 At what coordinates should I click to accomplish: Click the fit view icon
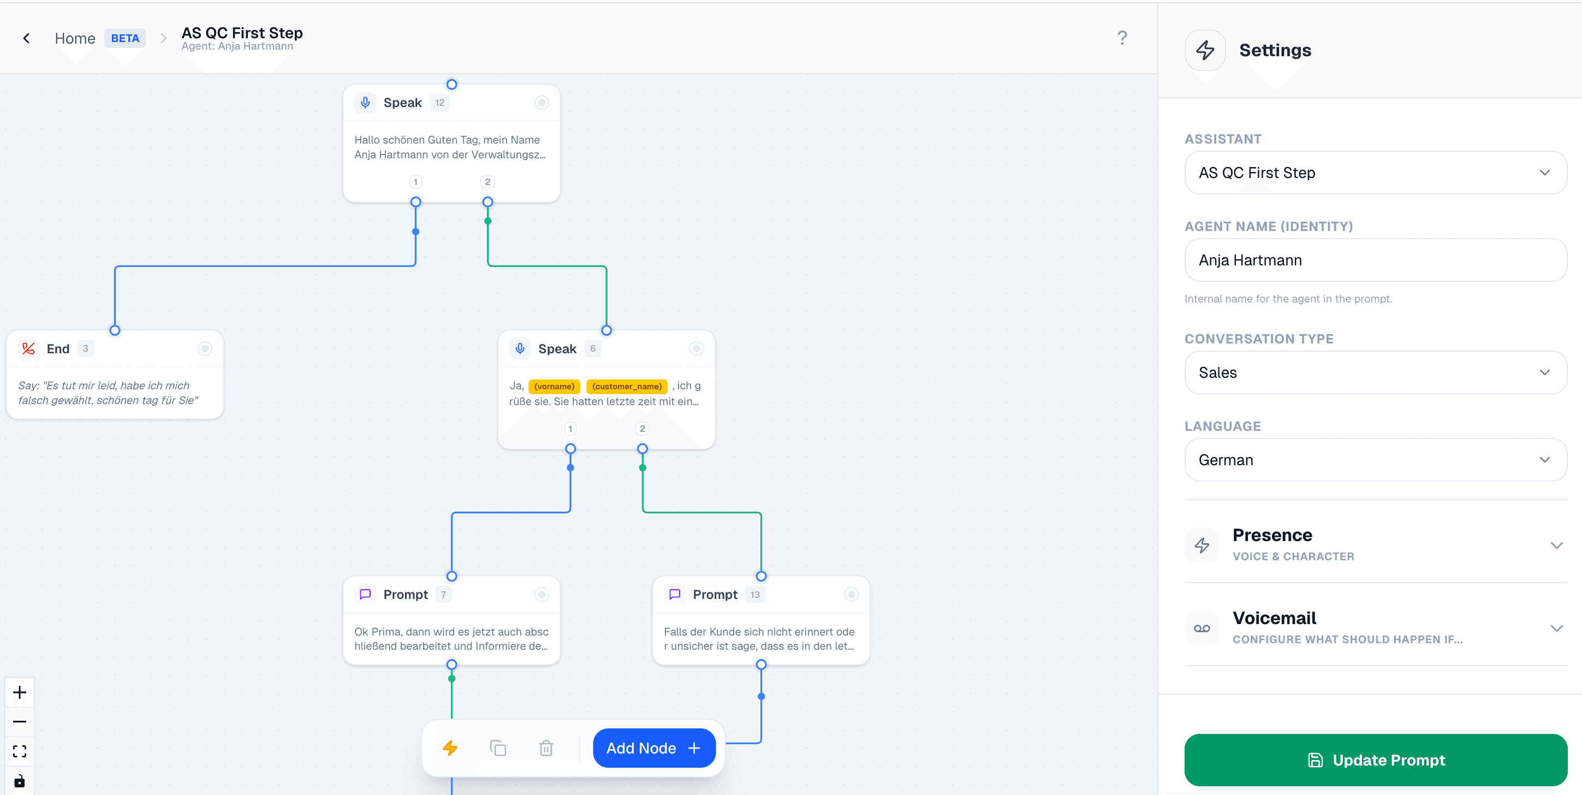tap(20, 751)
